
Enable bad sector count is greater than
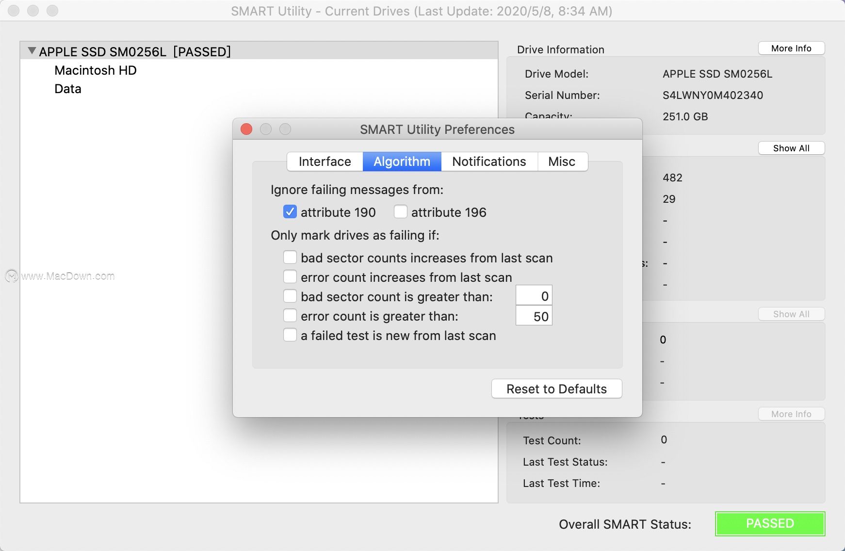coord(290,296)
